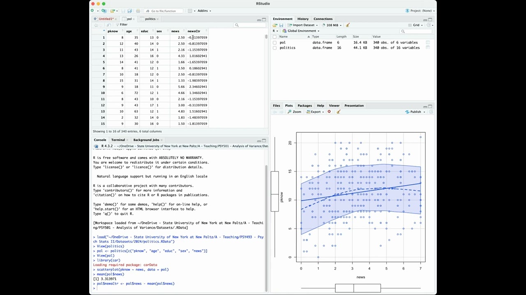
Task: Close the politics data tab
Action: point(157,19)
